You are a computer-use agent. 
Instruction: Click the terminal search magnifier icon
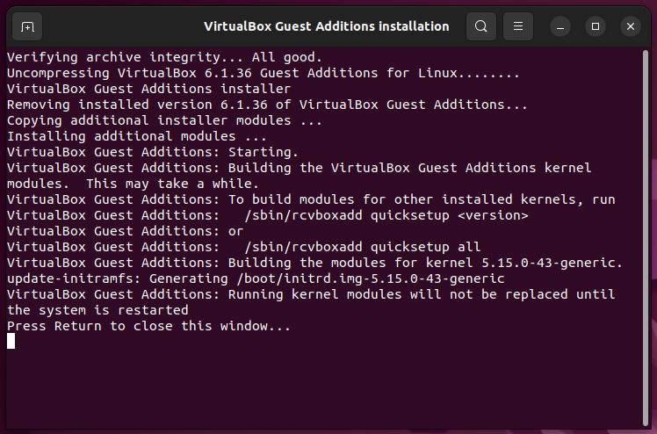(481, 26)
